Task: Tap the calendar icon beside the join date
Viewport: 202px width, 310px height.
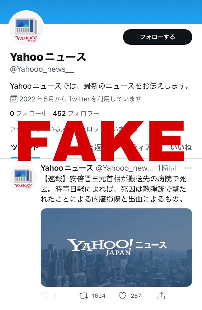Action: pyautogui.click(x=14, y=99)
